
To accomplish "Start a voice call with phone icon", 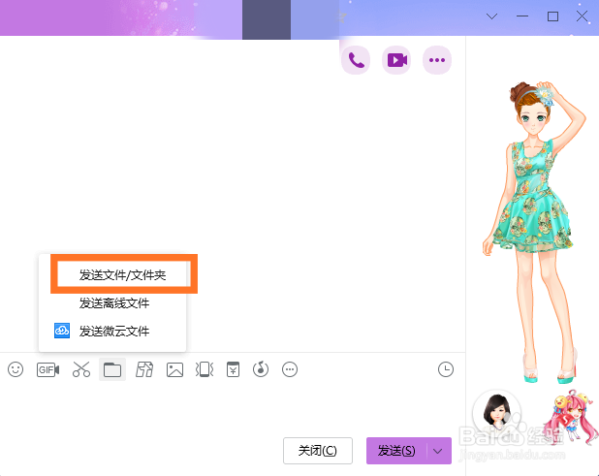I will click(x=356, y=60).
